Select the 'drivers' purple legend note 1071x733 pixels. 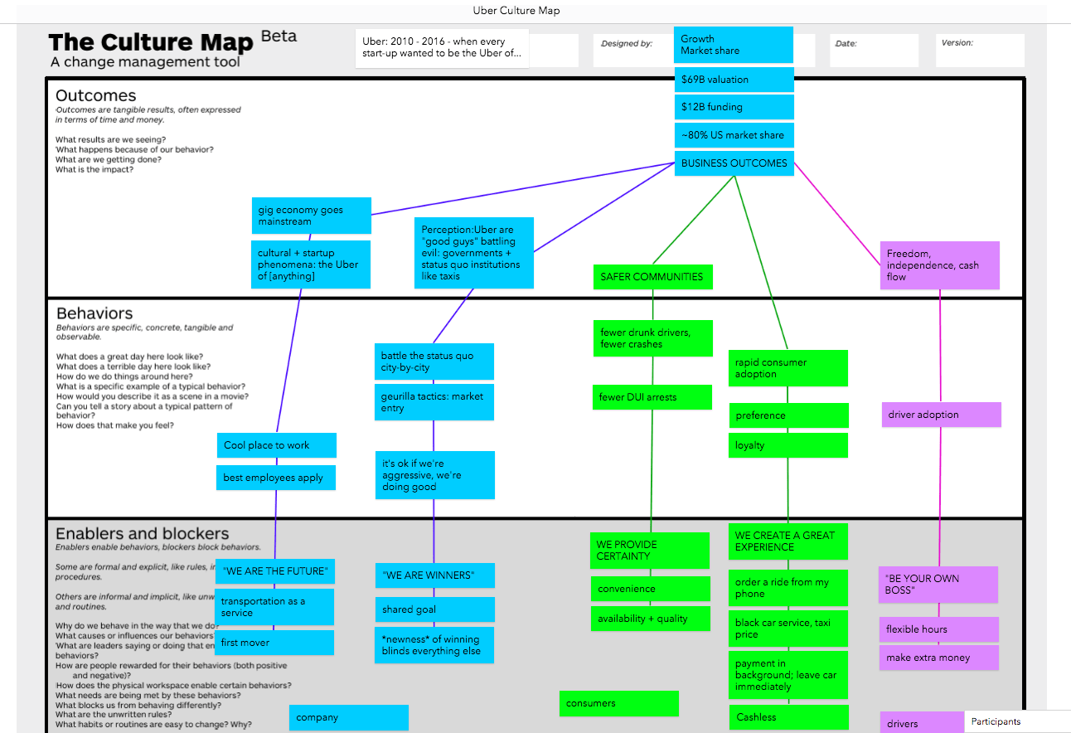[923, 722]
